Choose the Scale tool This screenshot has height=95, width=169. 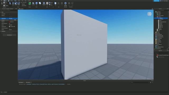pos(16,3)
